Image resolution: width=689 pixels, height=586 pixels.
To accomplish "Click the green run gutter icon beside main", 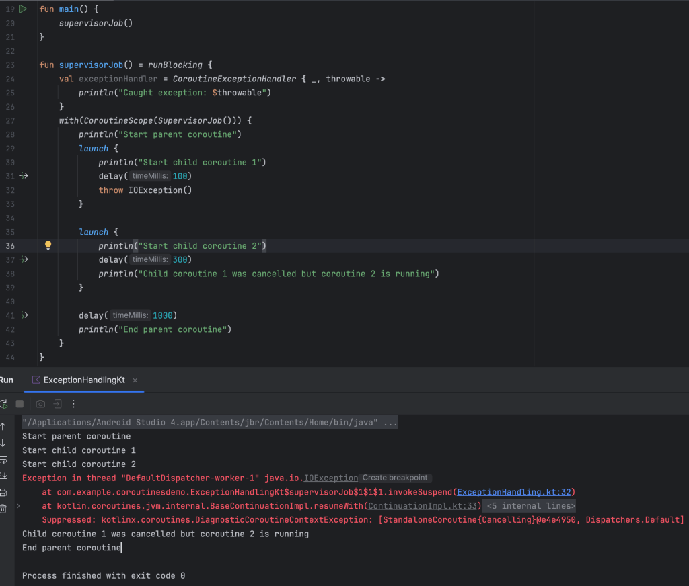I will tap(23, 9).
